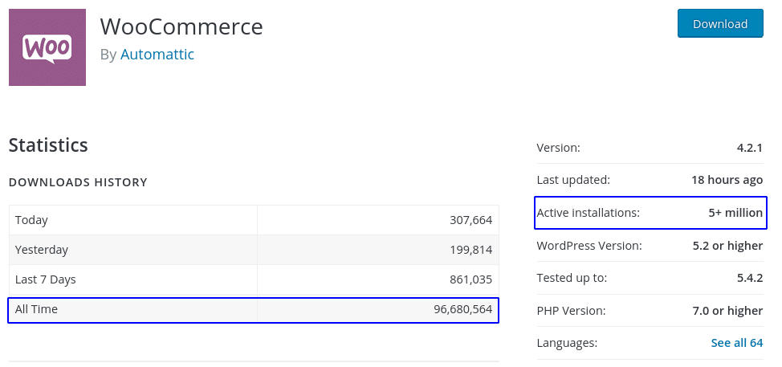Select the 5+ million value
The height and width of the screenshot is (367, 782).
tap(735, 213)
